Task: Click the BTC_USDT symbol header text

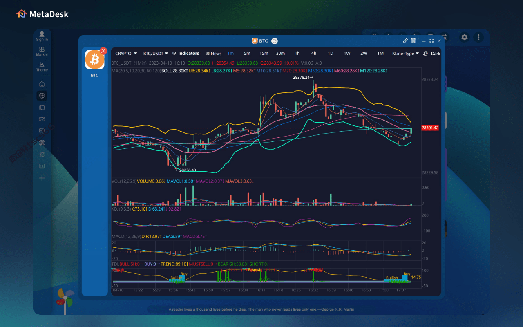Action: point(121,63)
